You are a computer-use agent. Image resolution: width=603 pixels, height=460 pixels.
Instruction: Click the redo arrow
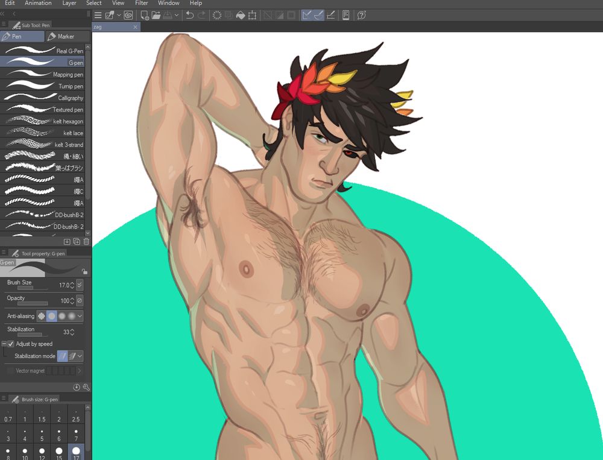(201, 16)
